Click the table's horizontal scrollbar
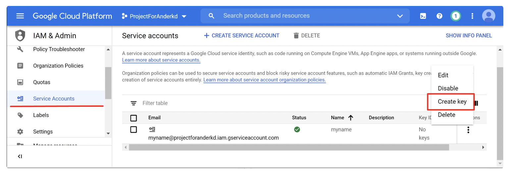The image size is (508, 181). [x=288, y=147]
